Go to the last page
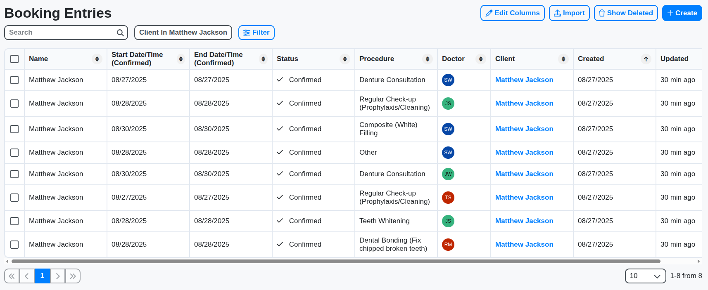Image resolution: width=708 pixels, height=290 pixels. (x=73, y=276)
